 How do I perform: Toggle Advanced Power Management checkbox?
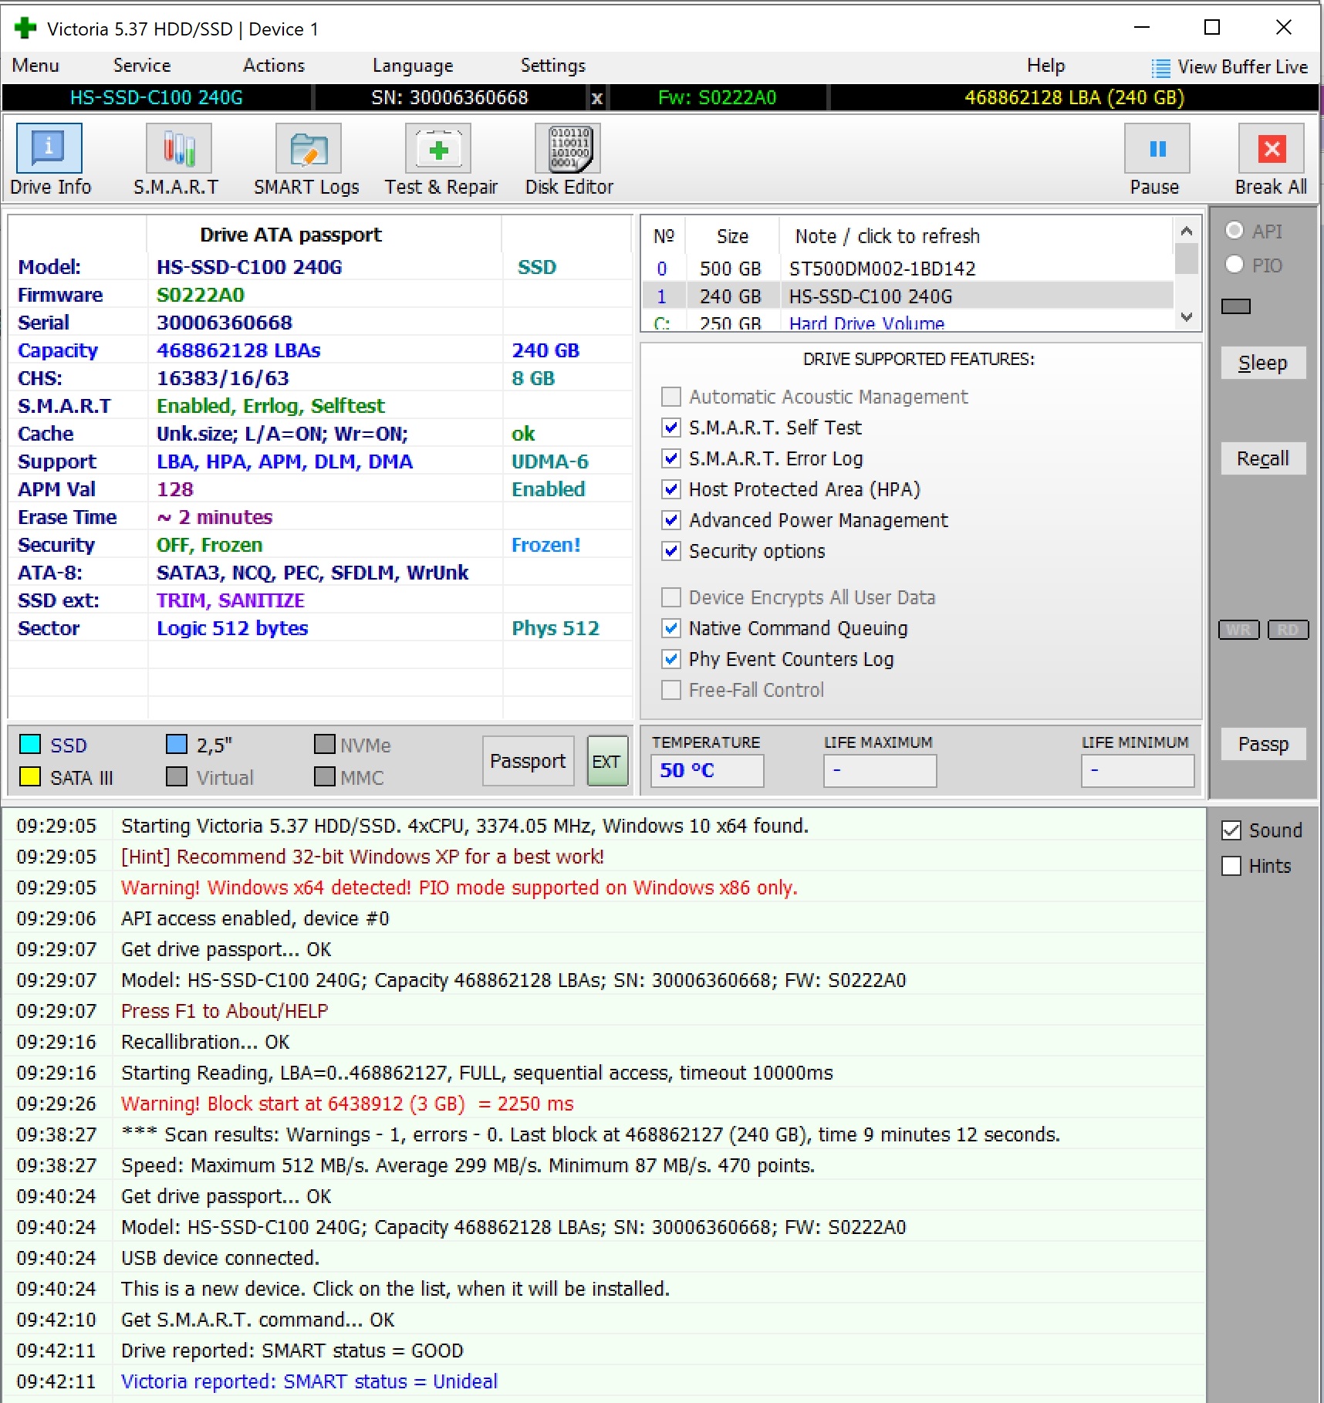[671, 520]
